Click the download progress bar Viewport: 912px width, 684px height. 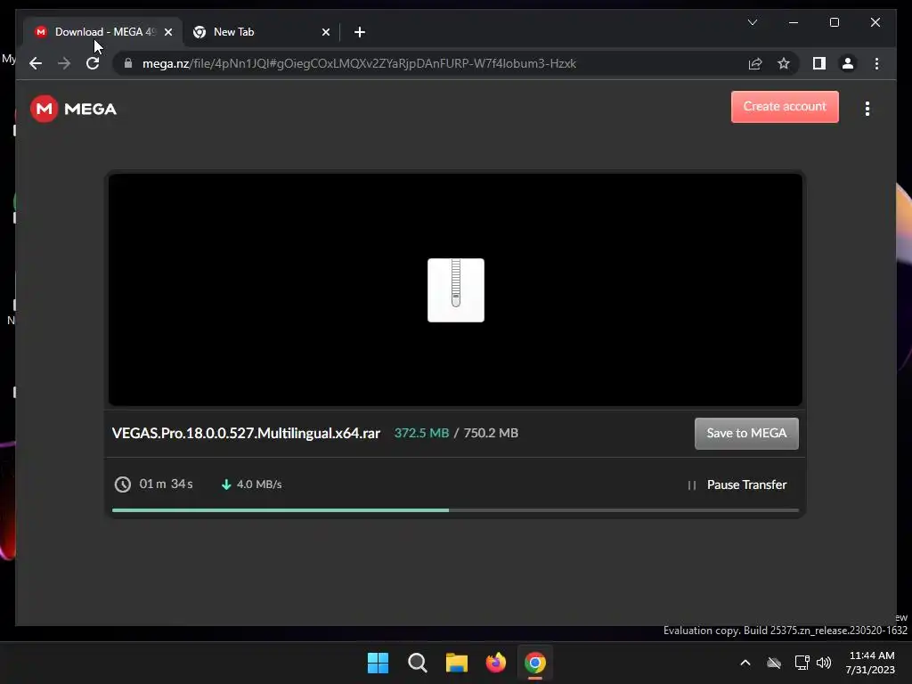[455, 510]
